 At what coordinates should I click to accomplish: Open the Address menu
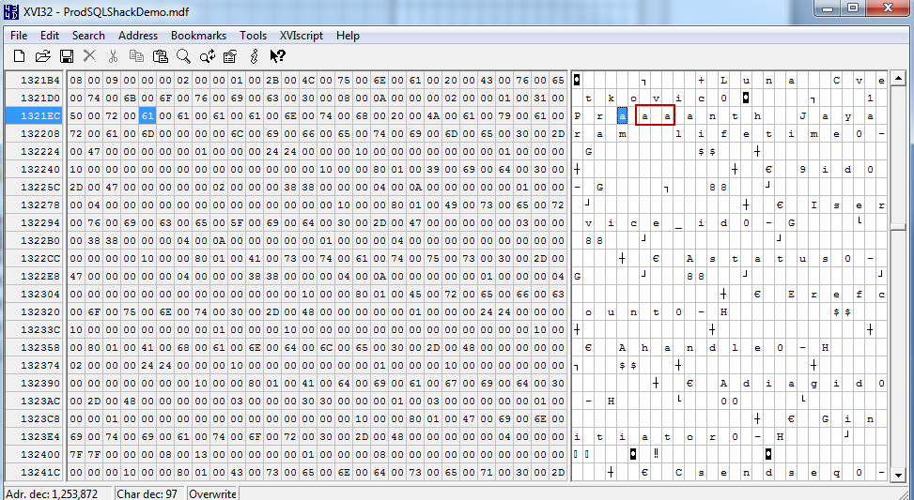click(138, 36)
